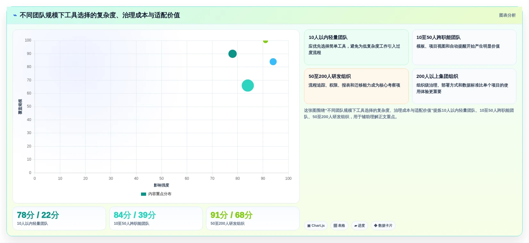Click the 模板、项目视图和自动提醒 description text
The width and height of the screenshot is (529, 243).
pos(458,46)
